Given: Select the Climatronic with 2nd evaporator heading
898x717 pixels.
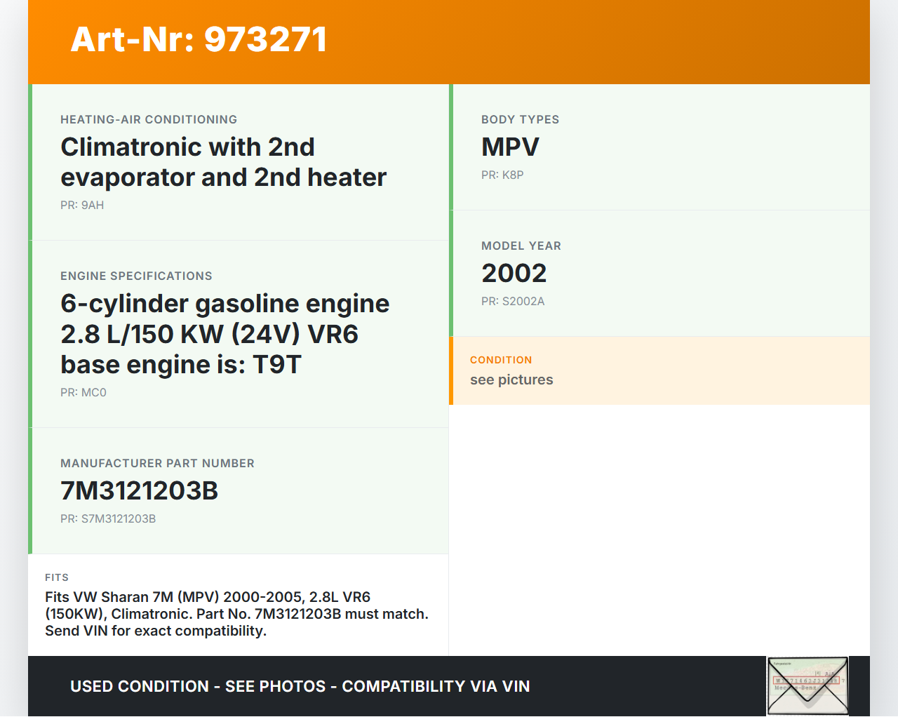Looking at the screenshot, I should (x=223, y=162).
